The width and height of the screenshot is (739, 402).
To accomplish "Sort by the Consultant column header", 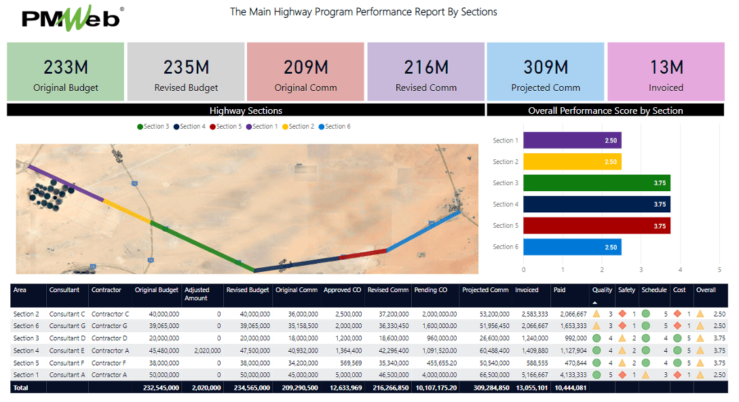I will click(66, 289).
